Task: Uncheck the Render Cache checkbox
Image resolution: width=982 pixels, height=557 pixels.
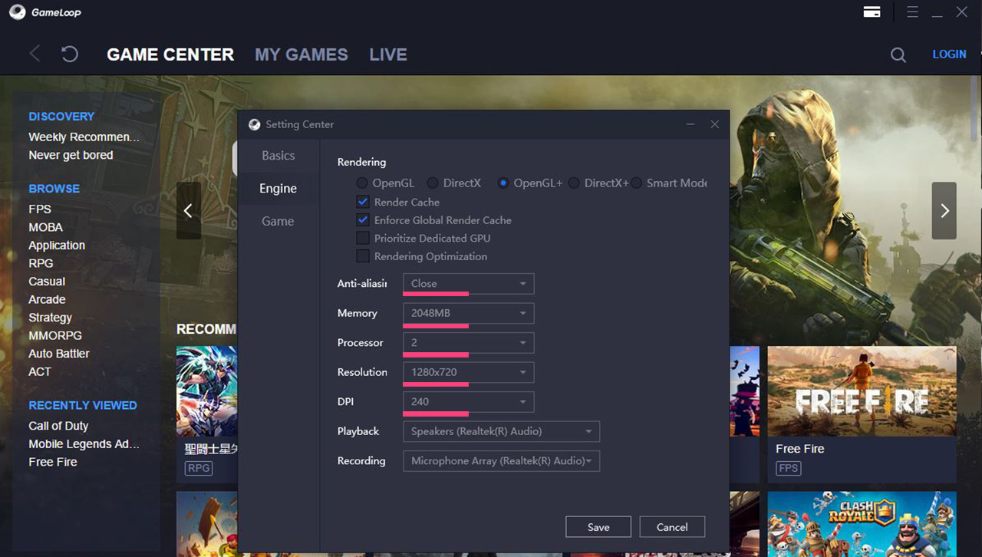Action: (363, 203)
